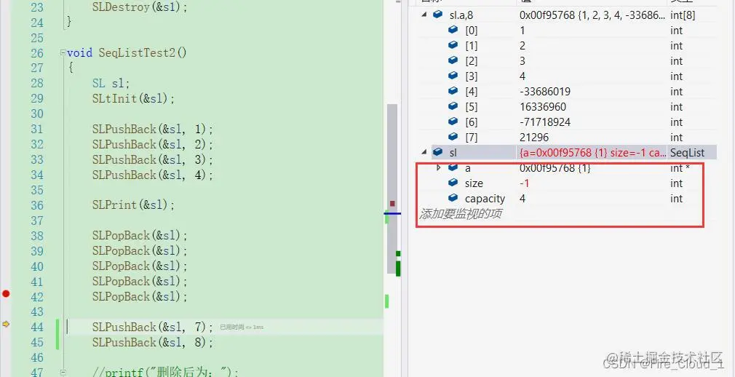Screen dimensions: 735x377
Task: Click line number 36
Action: (x=37, y=205)
